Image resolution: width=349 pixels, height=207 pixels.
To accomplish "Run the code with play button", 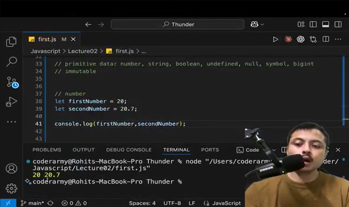I will pyautogui.click(x=275, y=39).
